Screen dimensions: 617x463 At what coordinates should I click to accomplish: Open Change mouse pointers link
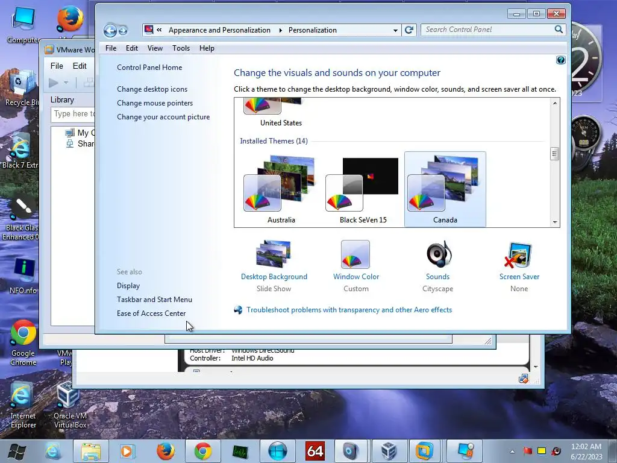155,102
